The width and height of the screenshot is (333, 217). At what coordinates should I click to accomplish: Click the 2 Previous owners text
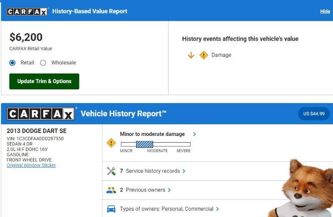(x=142, y=190)
